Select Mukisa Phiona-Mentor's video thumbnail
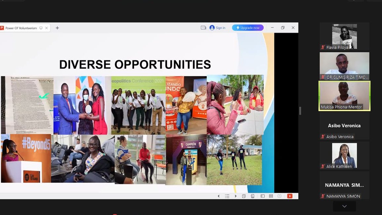Screen dimensions: 382x215 tap(344, 96)
